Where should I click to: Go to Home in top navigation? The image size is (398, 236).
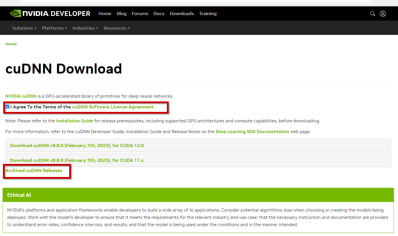[x=105, y=14]
